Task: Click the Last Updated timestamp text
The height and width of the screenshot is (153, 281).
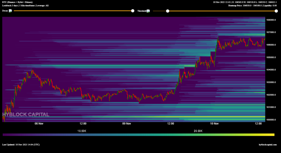Action: pos(21,145)
